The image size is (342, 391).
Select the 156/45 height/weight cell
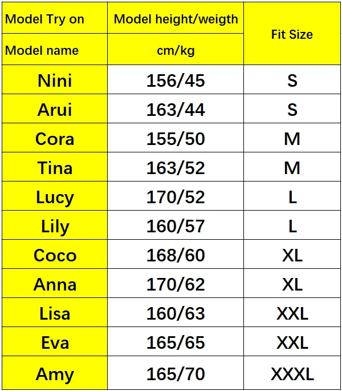tap(176, 80)
